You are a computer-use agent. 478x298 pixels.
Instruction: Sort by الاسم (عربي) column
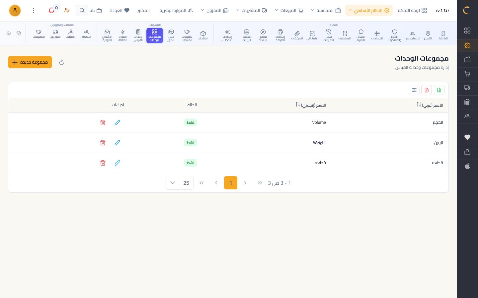(430, 105)
